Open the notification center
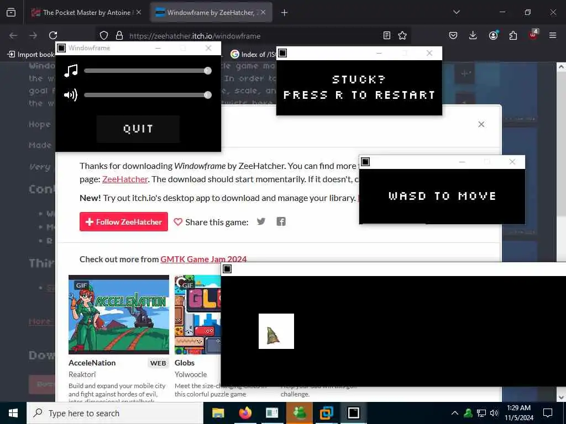Image resolution: width=566 pixels, height=424 pixels. coord(548,413)
